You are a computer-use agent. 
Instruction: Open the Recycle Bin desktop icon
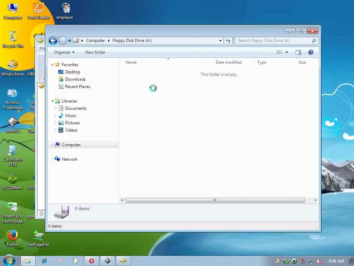(x=13, y=39)
